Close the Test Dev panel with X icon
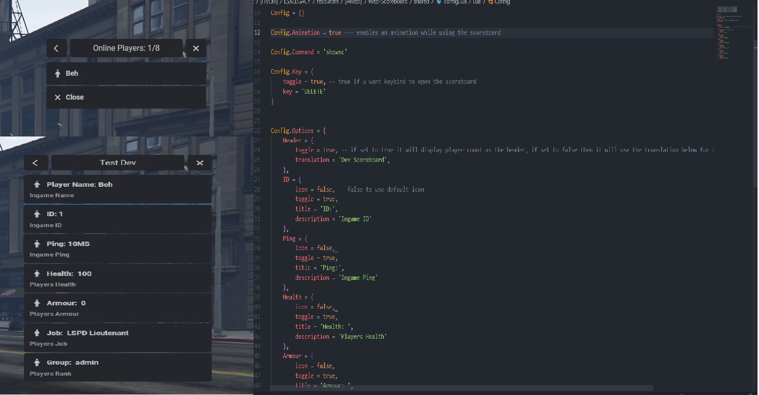The height and width of the screenshot is (395, 759). click(200, 163)
